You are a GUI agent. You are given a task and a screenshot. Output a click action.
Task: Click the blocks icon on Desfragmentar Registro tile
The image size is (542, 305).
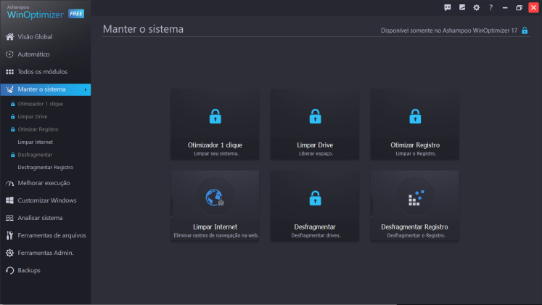click(x=416, y=198)
